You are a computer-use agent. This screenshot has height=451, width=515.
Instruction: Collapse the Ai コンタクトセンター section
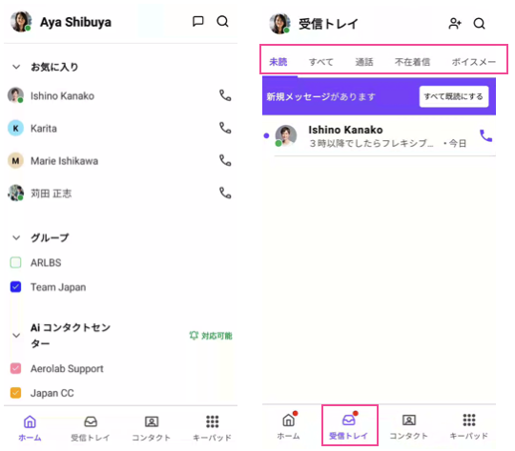click(x=16, y=336)
